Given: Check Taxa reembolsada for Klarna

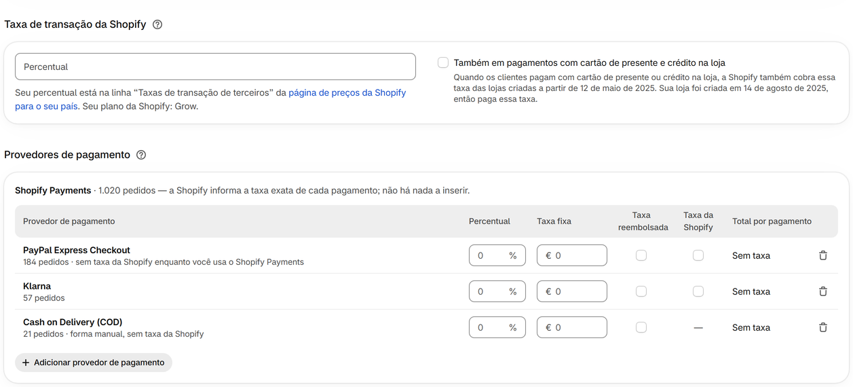Looking at the screenshot, I should (641, 291).
